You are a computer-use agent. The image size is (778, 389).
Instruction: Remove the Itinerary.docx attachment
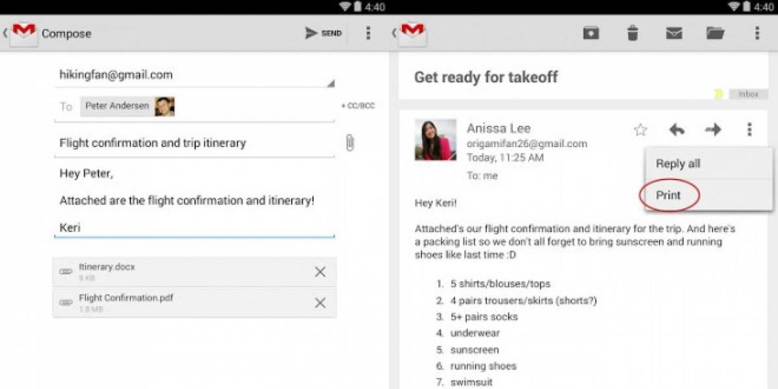click(320, 272)
